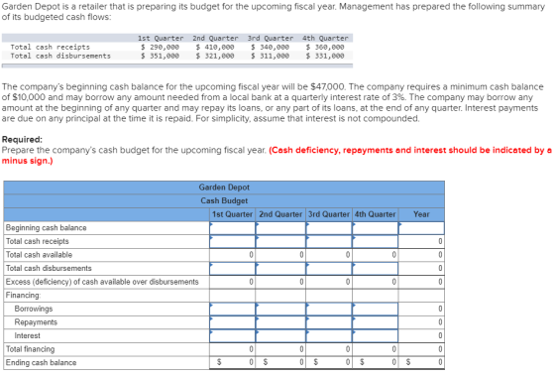Click the 'Repayments' row label
This screenshot has width=555, height=377.
point(36,322)
